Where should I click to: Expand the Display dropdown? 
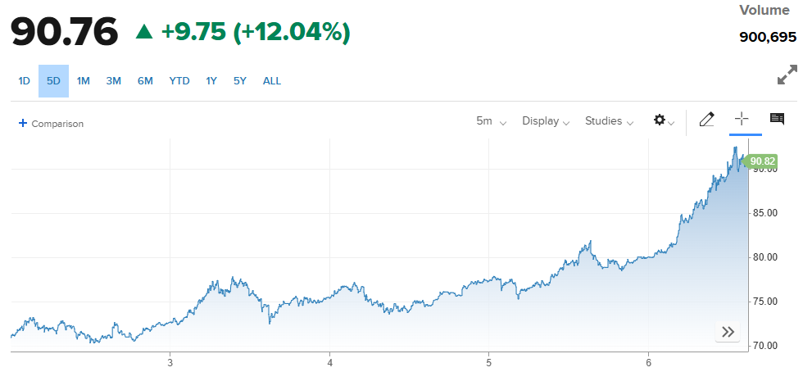click(546, 121)
